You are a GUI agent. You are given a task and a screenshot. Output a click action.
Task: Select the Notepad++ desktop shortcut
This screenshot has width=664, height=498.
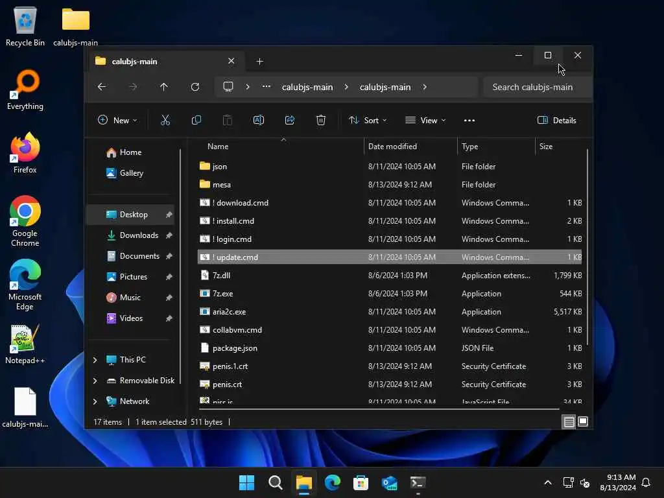(x=25, y=344)
